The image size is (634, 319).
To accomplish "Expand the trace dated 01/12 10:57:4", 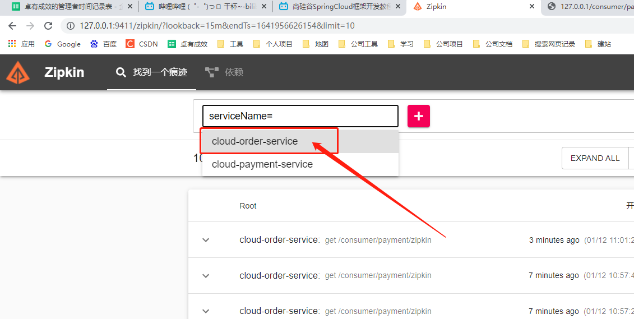I will coord(206,276).
